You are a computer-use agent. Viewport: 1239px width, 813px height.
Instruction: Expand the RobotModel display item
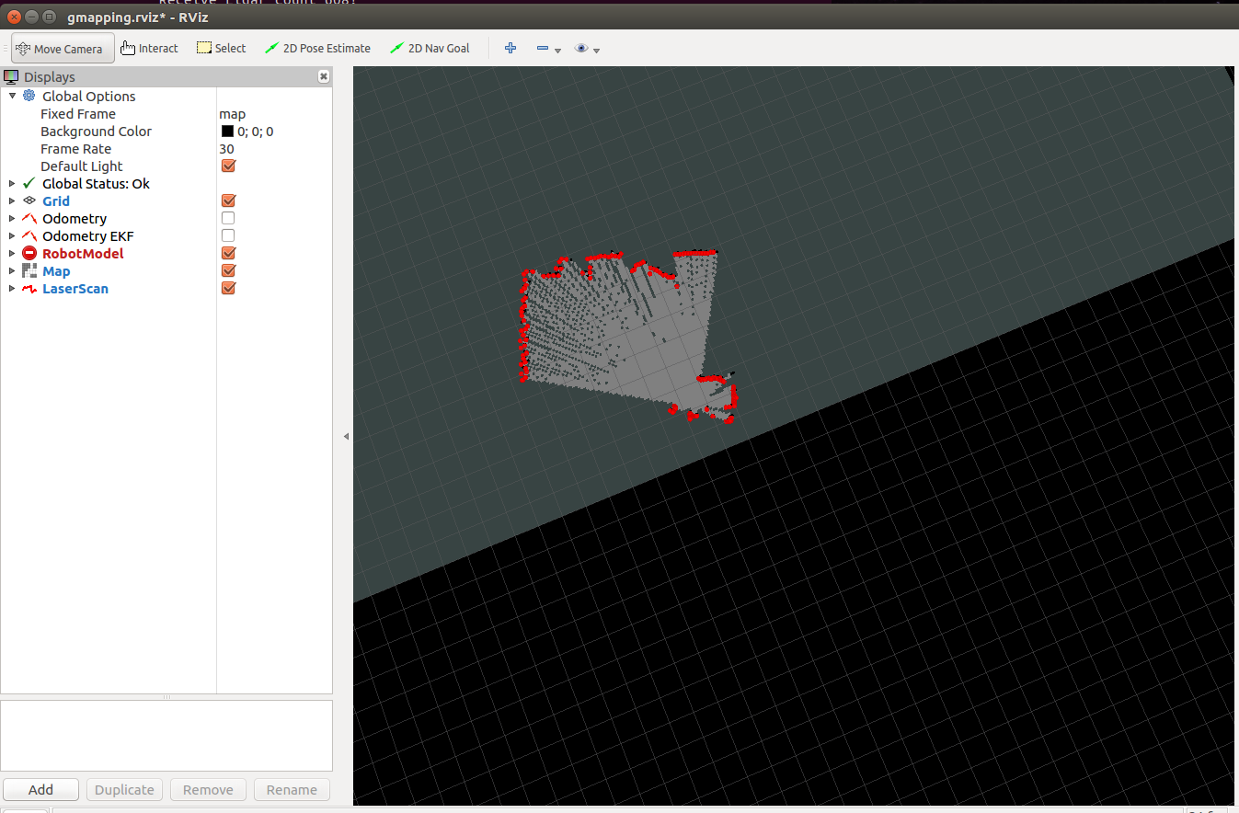[x=12, y=254]
